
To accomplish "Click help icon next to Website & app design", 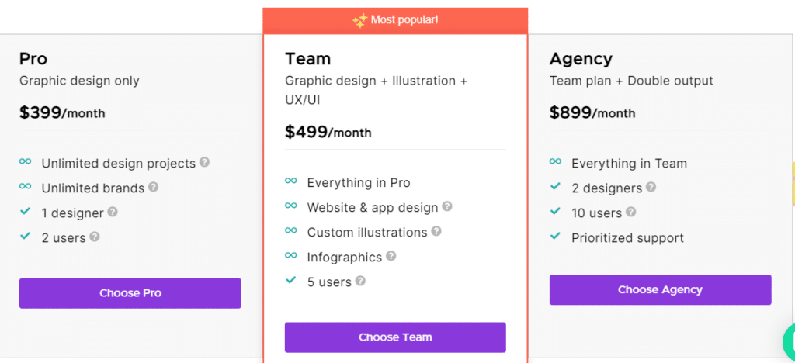I will [x=447, y=206].
